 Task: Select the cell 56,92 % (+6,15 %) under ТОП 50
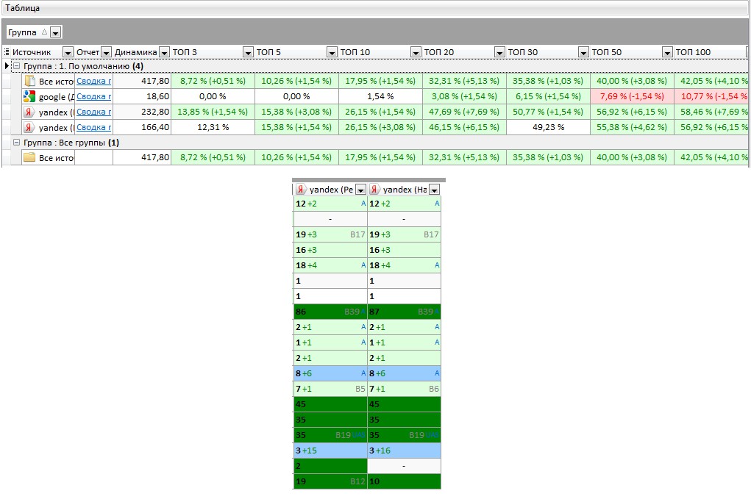[632, 112]
